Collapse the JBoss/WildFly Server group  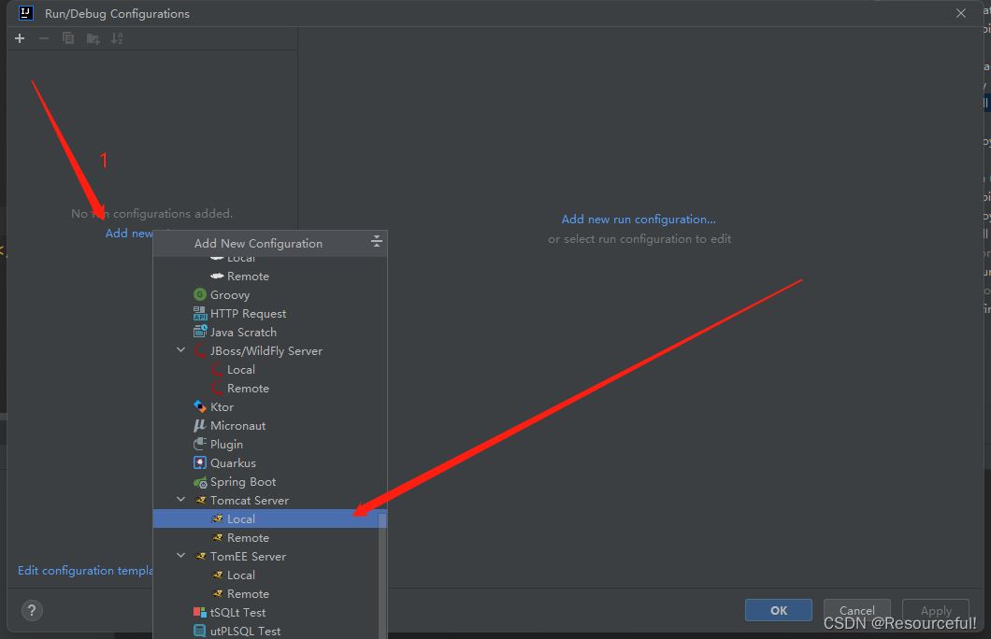pyautogui.click(x=180, y=349)
